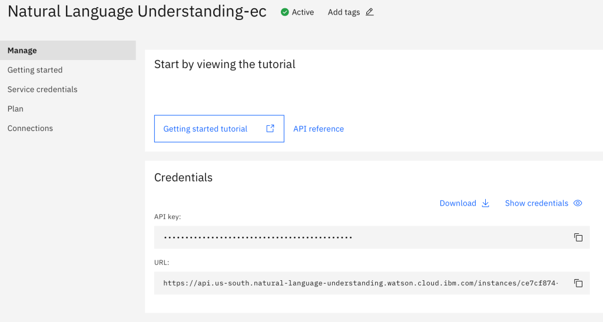Click the "API key:" label
This screenshot has width=603, height=322.
click(x=167, y=216)
